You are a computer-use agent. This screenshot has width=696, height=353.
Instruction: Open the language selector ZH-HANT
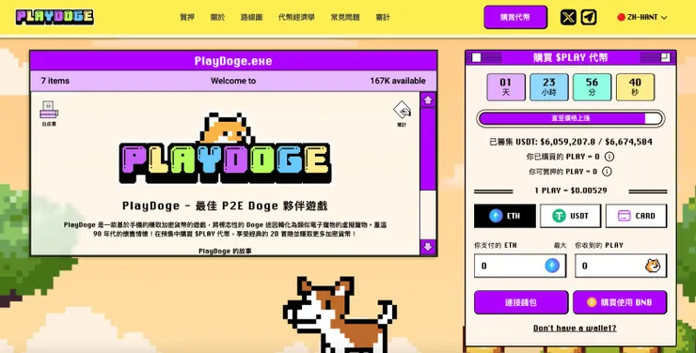click(641, 17)
